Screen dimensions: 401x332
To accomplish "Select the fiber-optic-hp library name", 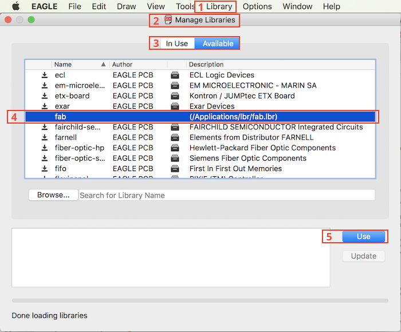I will click(80, 148).
